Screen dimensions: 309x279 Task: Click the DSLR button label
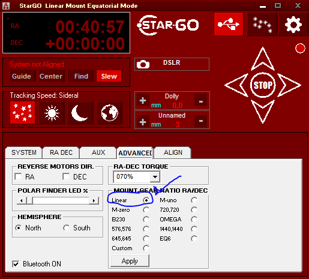point(172,62)
